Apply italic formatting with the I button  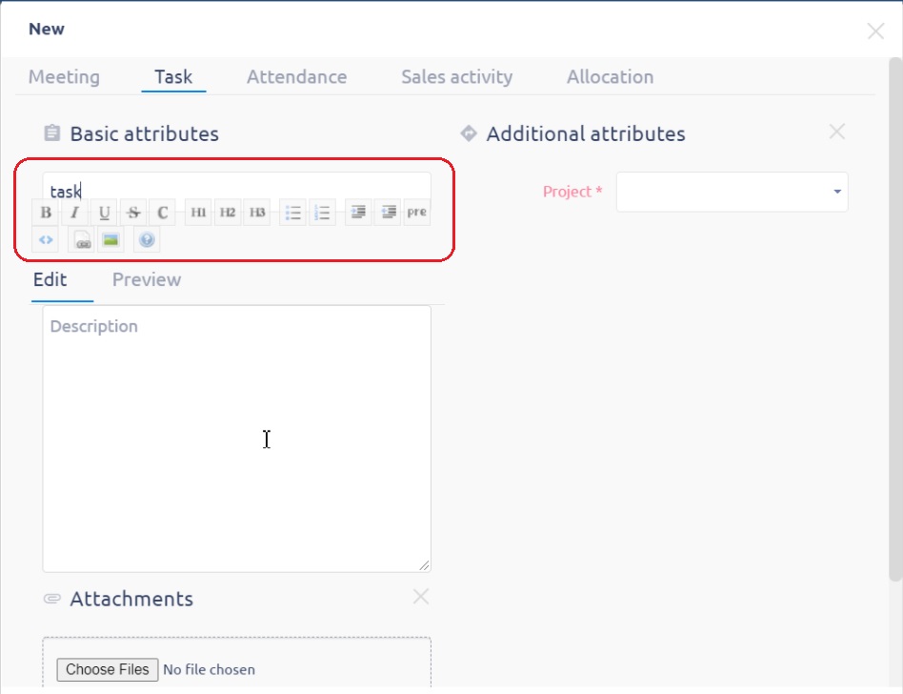(74, 213)
